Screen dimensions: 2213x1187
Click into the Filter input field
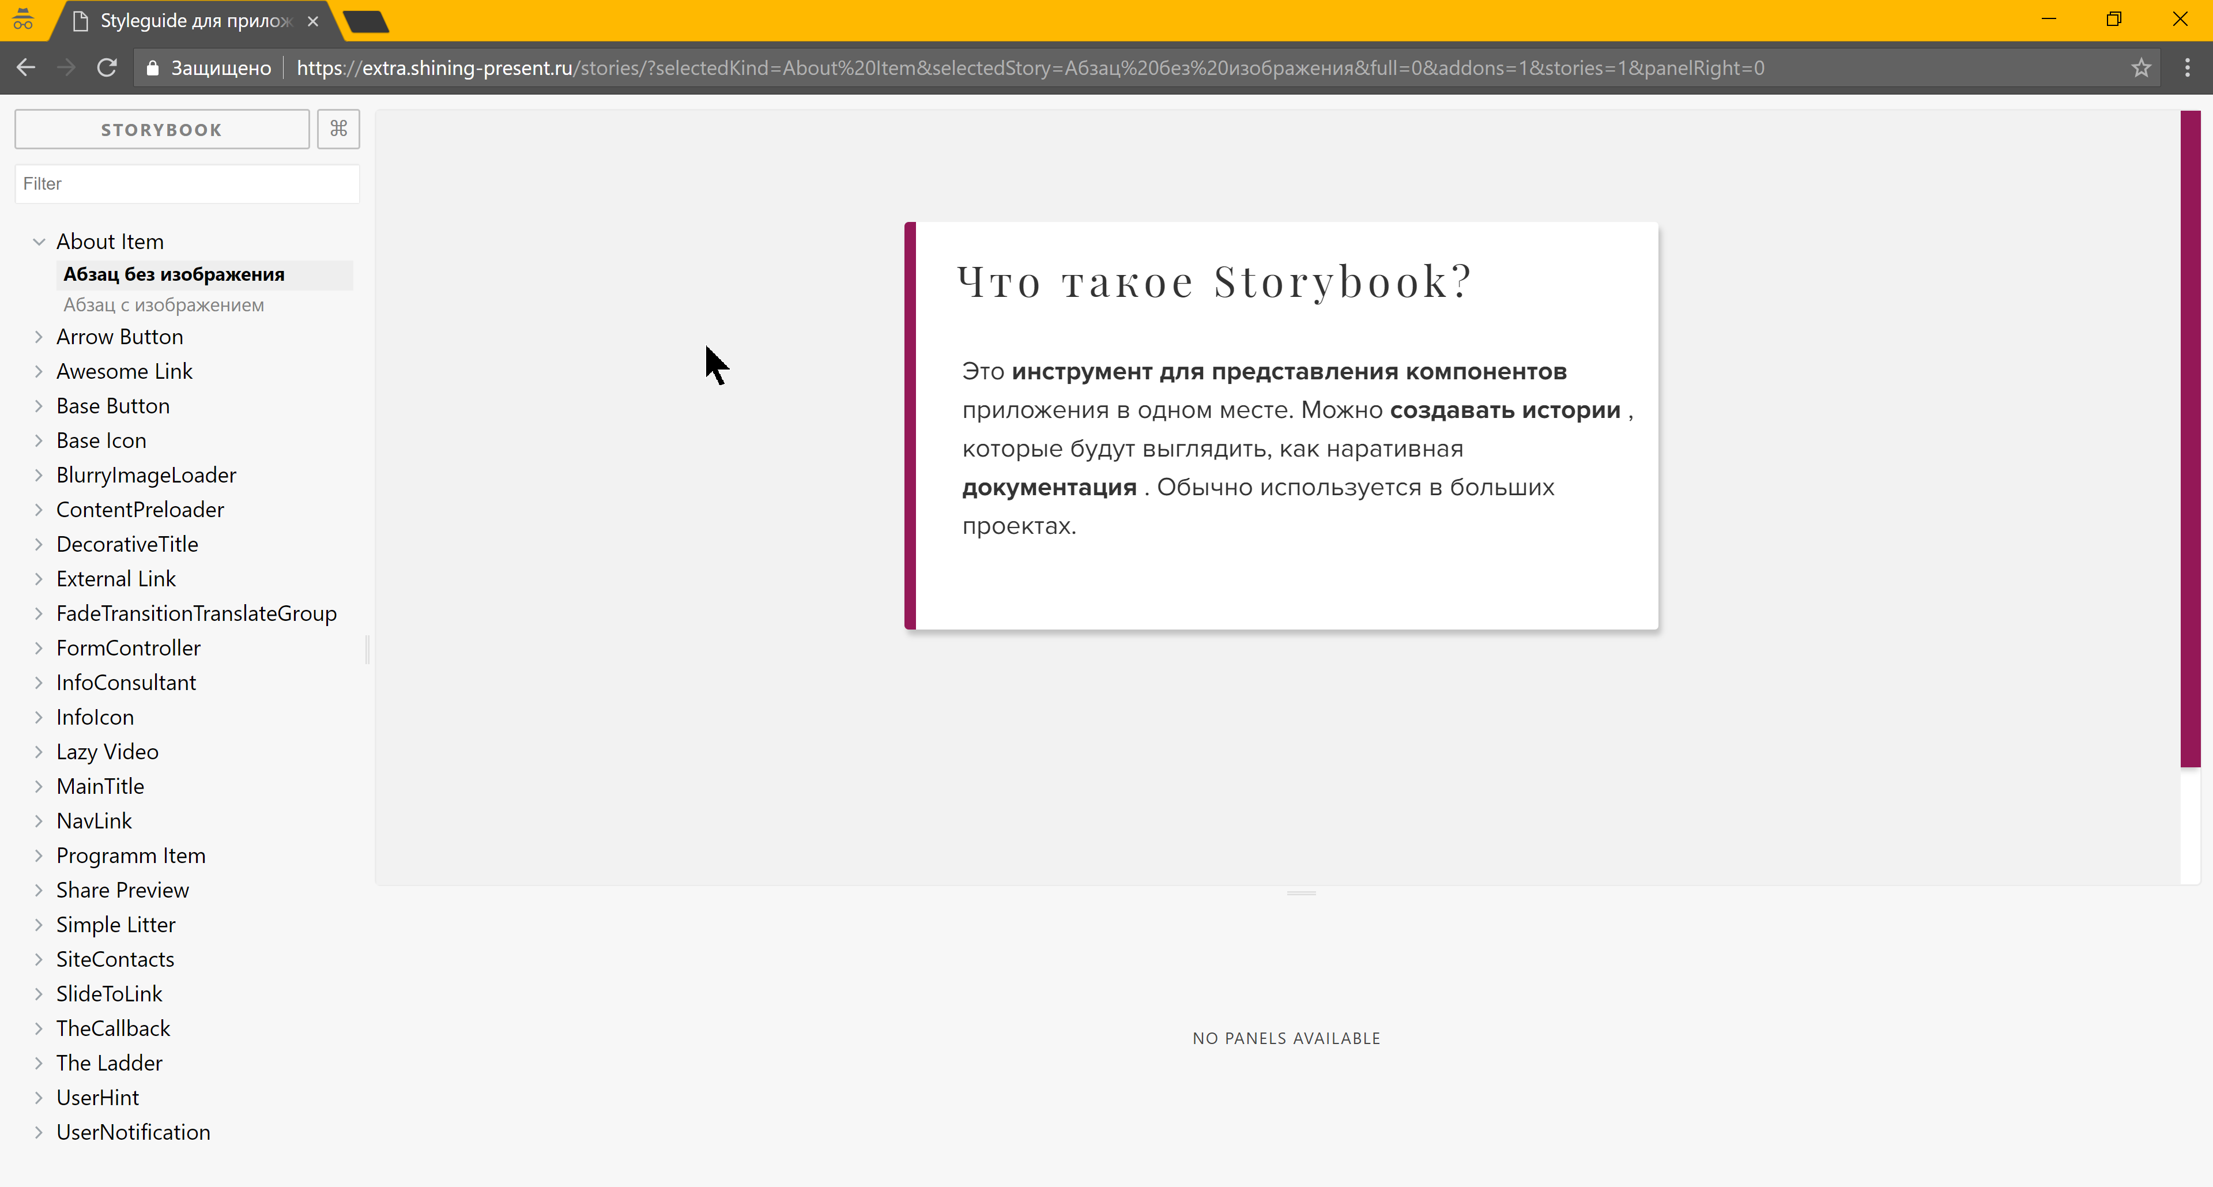[x=186, y=184]
